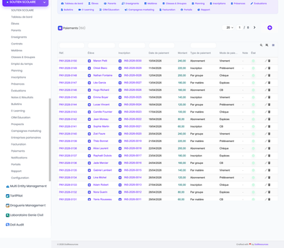
Task: Click the green status dot for PAY-2026-0139
Action: click(x=253, y=141)
